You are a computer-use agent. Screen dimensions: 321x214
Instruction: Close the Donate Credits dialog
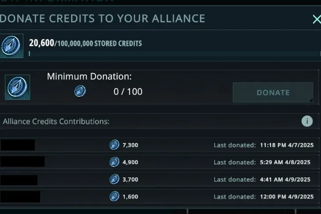click(x=316, y=19)
